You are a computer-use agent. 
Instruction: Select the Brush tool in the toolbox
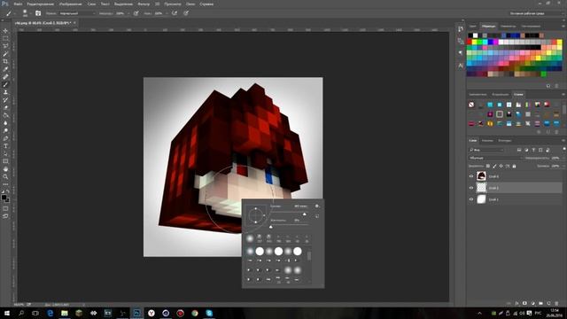tap(5, 85)
